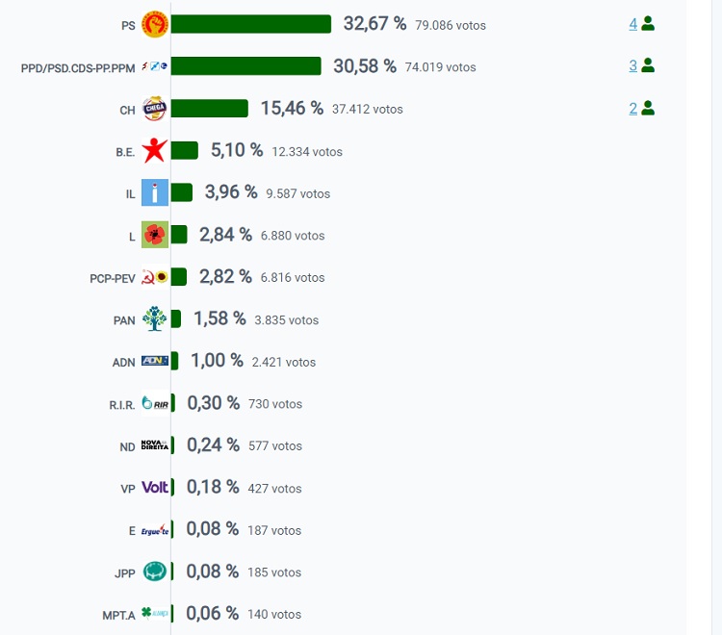The image size is (722, 635).
Task: Click the Volt purple logo
Action: (x=154, y=487)
